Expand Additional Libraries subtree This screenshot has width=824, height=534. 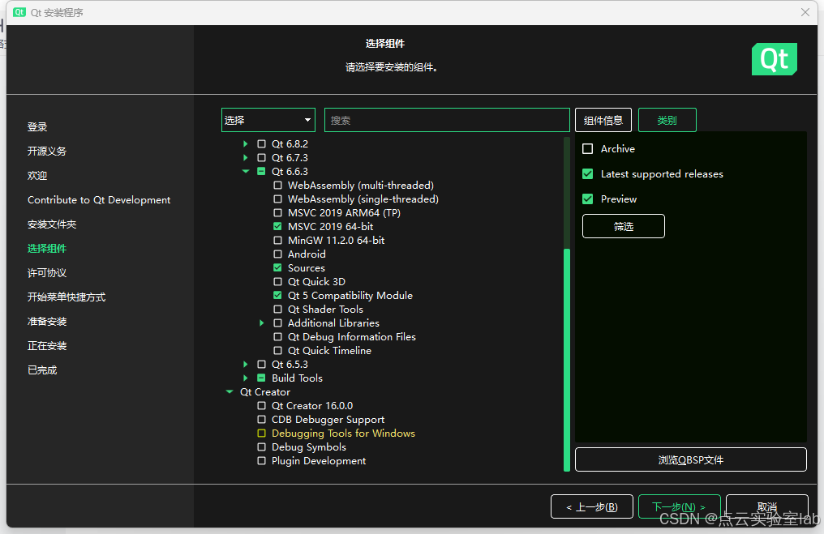pyautogui.click(x=262, y=323)
